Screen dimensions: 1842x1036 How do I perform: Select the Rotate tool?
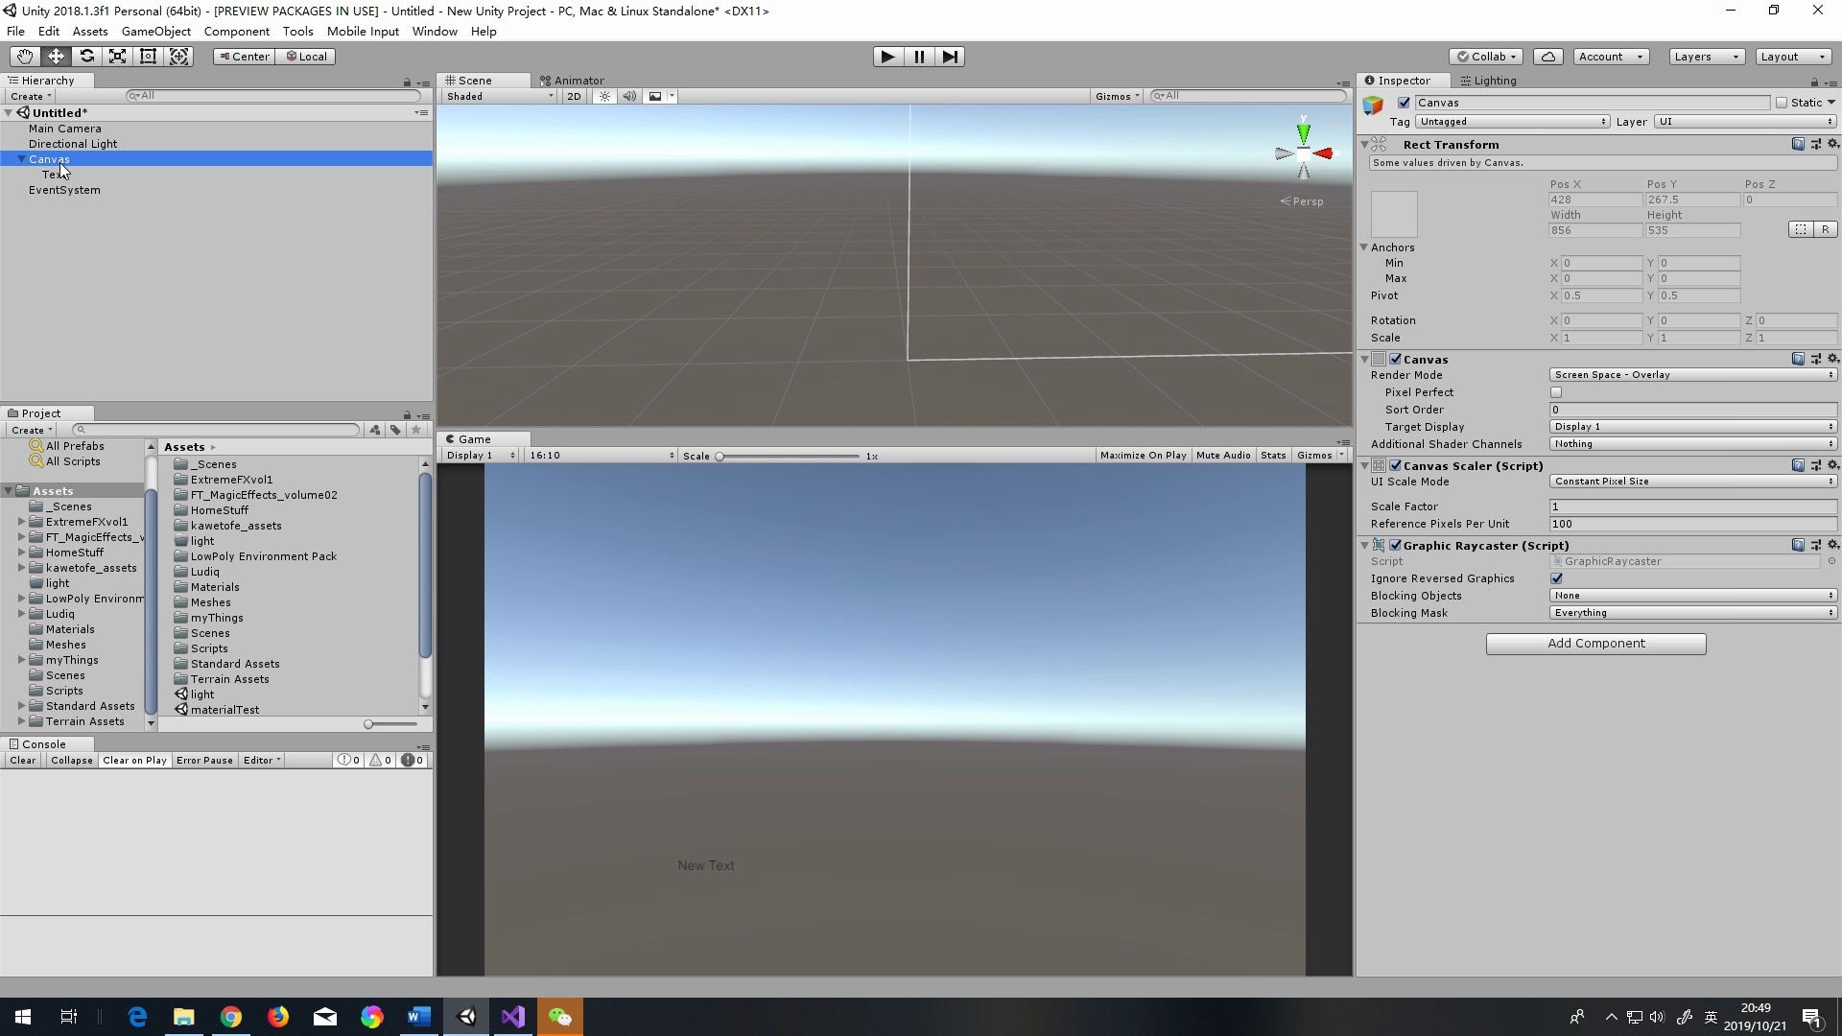[x=86, y=56]
